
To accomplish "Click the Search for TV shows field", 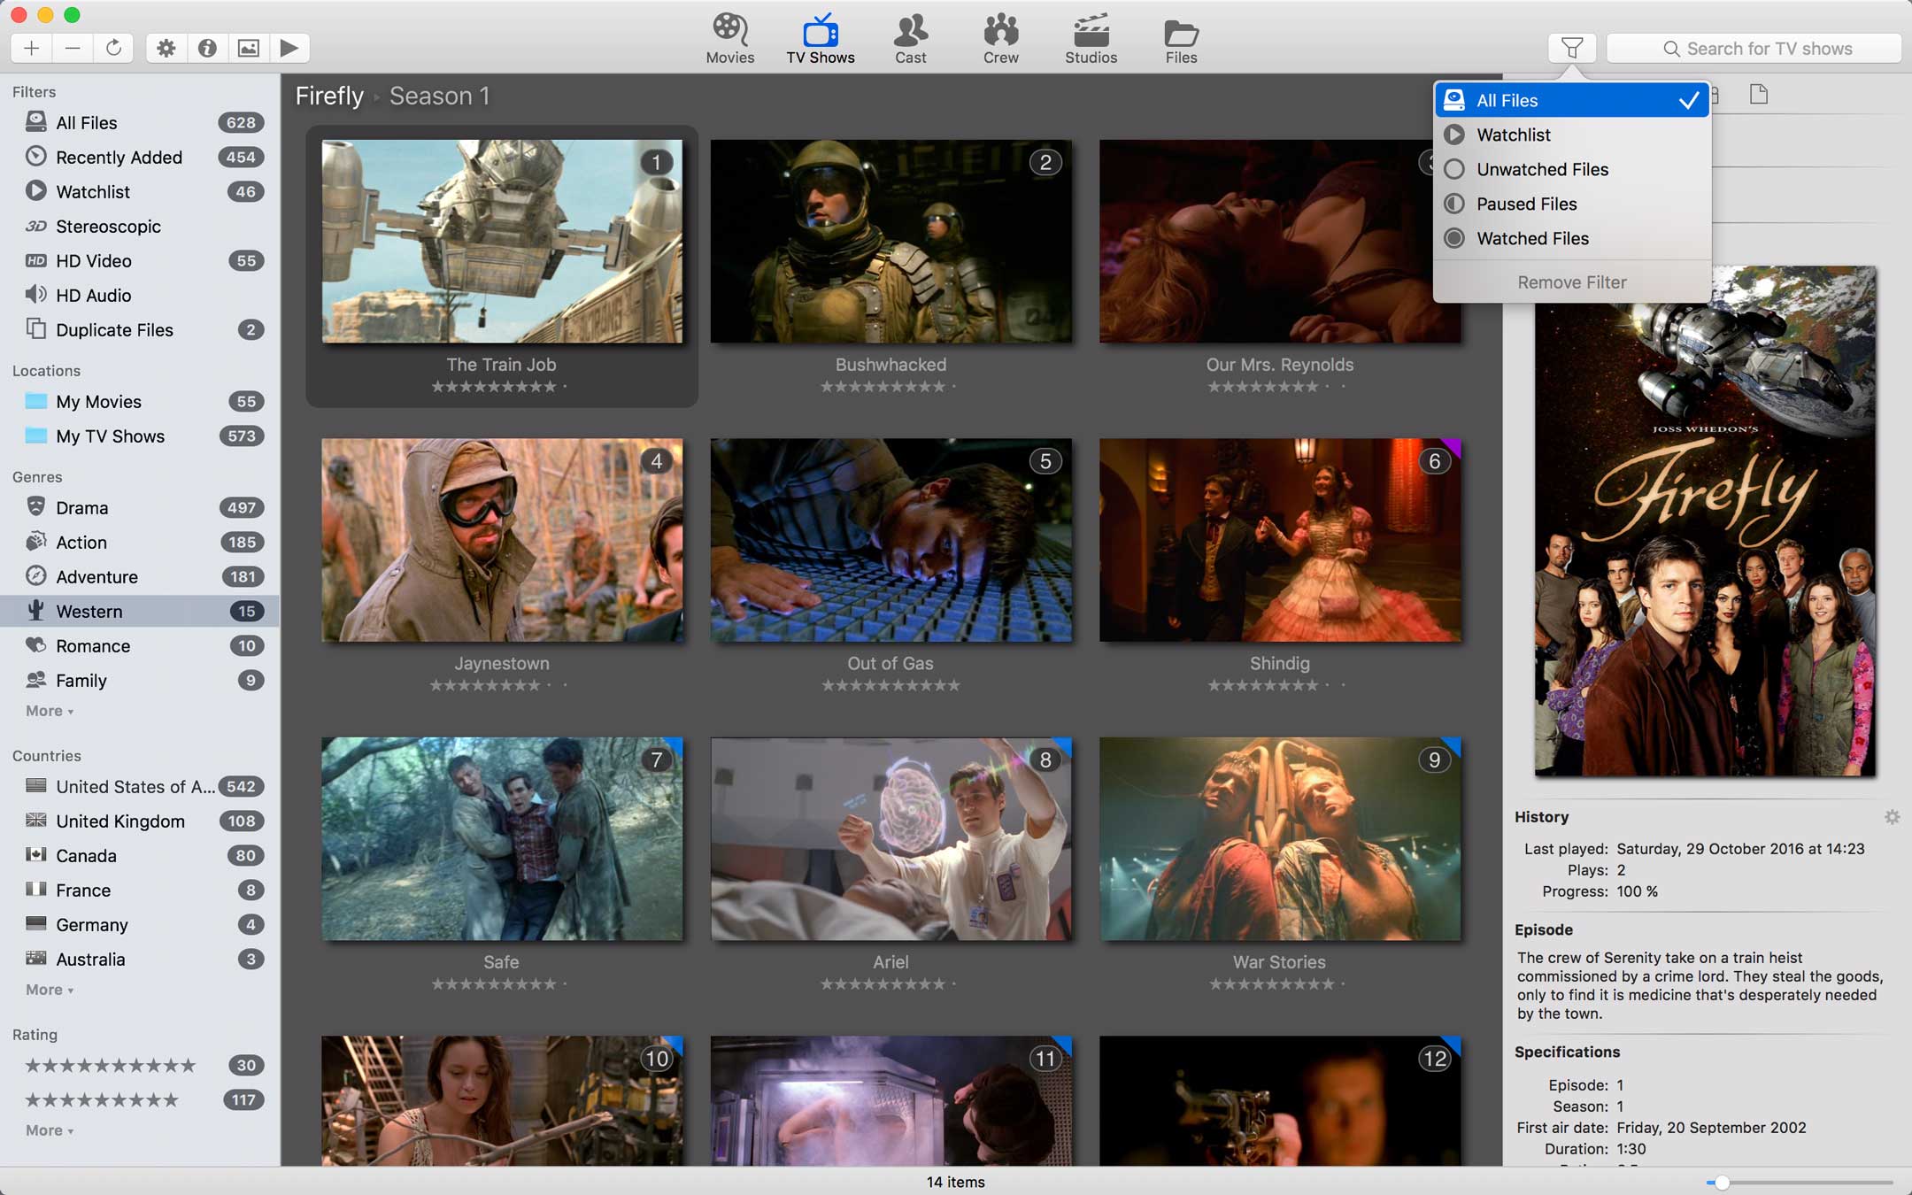I will (1754, 48).
